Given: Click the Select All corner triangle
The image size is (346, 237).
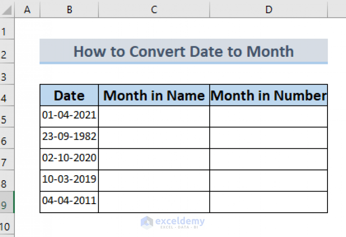Looking at the screenshot, I should (7, 9).
